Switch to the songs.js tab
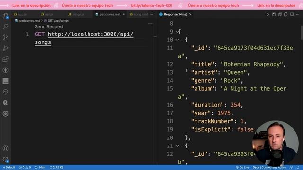Viewport: 303px width, 170px height. click(76, 14)
